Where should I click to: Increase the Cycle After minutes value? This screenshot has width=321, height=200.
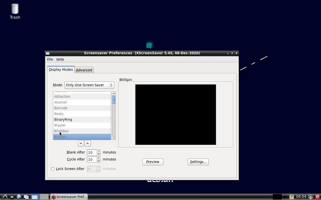point(99,158)
